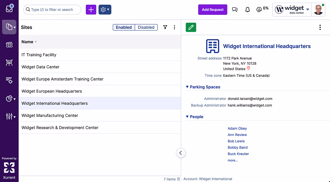Select the records sidebar icon
The width and height of the screenshot is (330, 182).
point(8,27)
